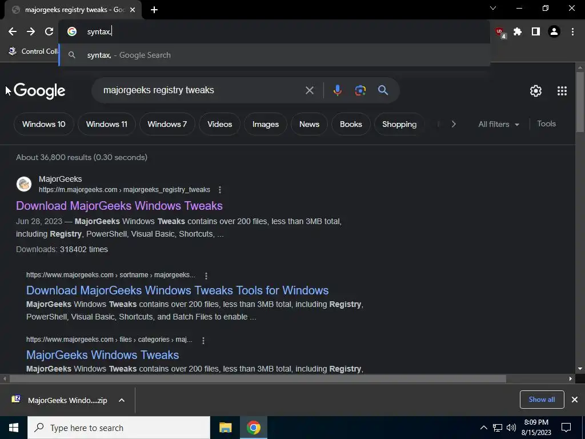The width and height of the screenshot is (585, 439).
Task: Go back to the previous page
Action: point(13,32)
